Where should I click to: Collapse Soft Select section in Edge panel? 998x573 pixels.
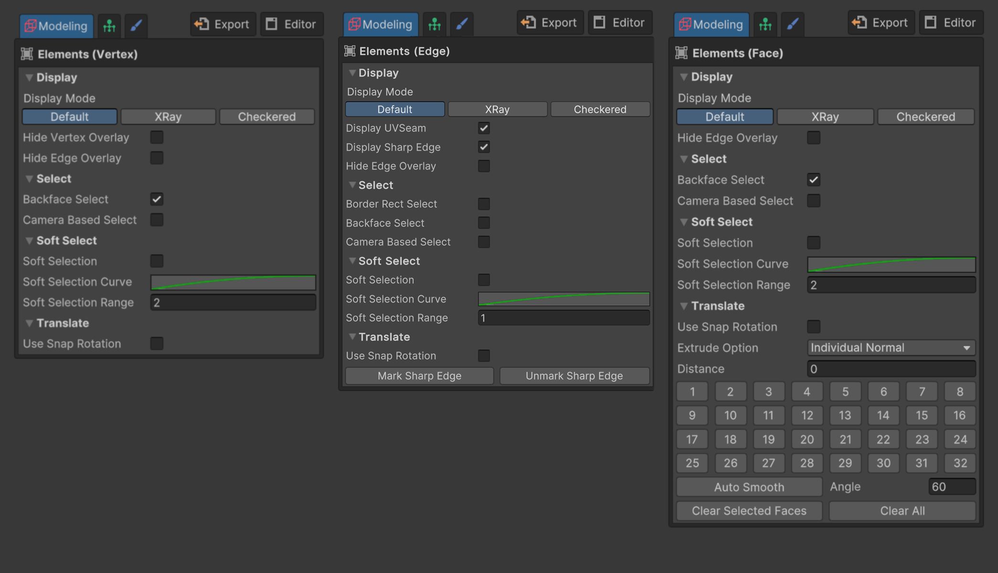pyautogui.click(x=352, y=261)
